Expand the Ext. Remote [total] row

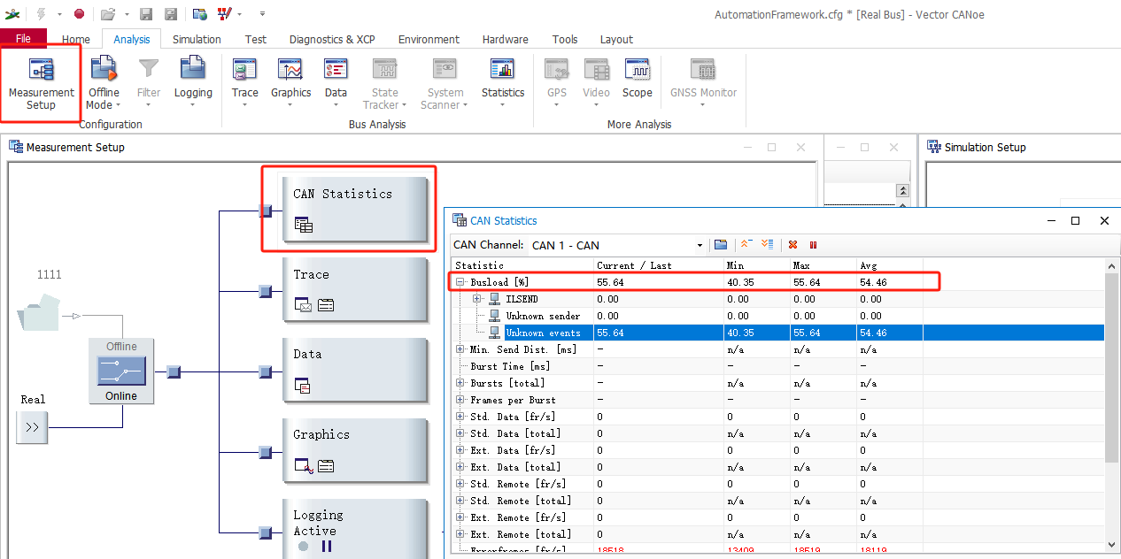(x=460, y=534)
